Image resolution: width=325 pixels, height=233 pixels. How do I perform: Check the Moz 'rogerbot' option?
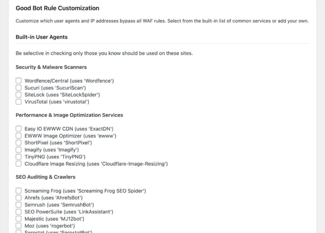click(x=18, y=226)
